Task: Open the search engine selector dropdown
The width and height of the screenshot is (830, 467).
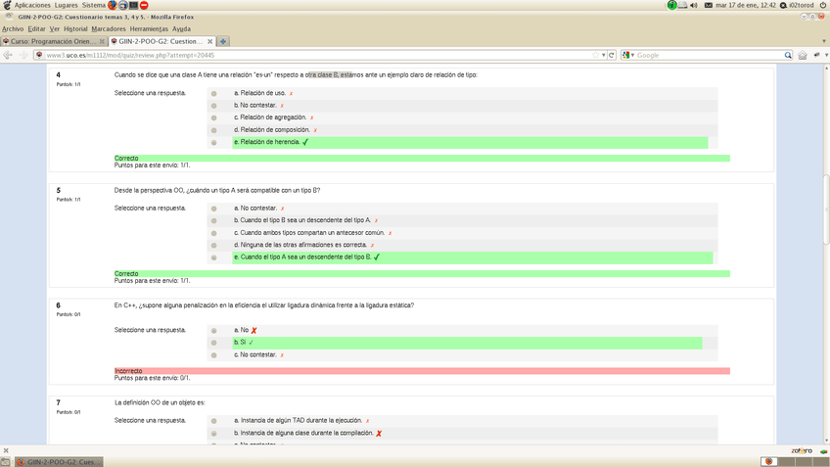Action: 627,55
